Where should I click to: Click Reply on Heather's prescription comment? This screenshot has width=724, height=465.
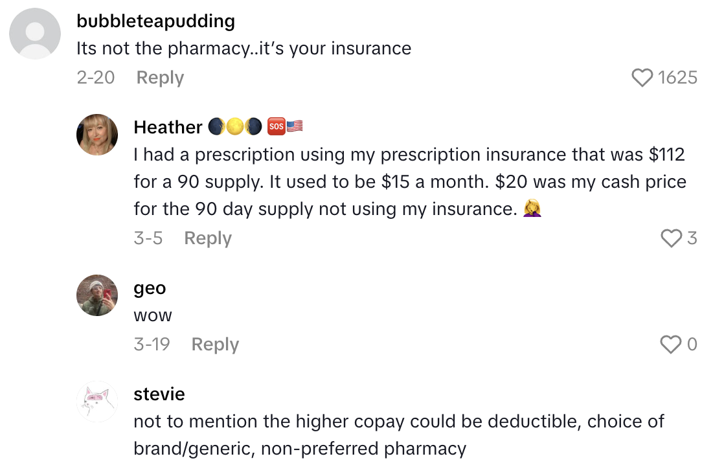(207, 238)
